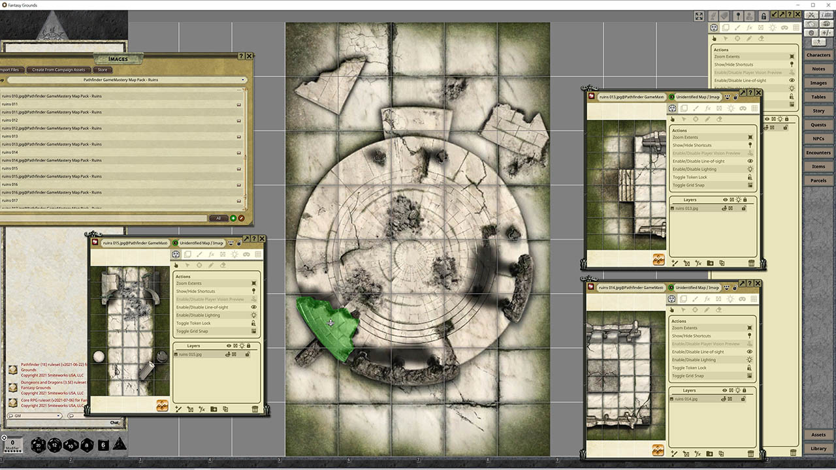Enable line-of-sight via the eye icon in ruins 013
The width and height of the screenshot is (836, 470).
click(x=751, y=161)
